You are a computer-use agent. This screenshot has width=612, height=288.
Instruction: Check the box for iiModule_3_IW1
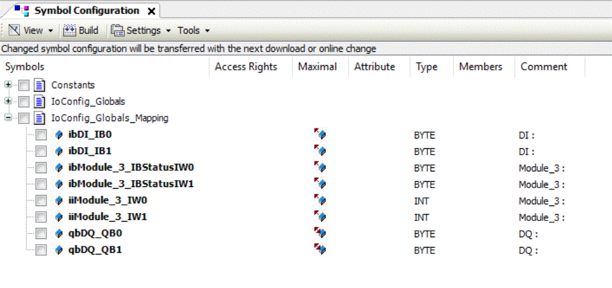pyautogui.click(x=41, y=218)
